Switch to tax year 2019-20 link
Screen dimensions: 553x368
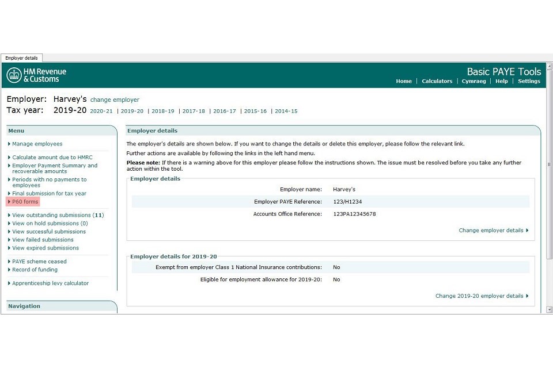(x=132, y=111)
